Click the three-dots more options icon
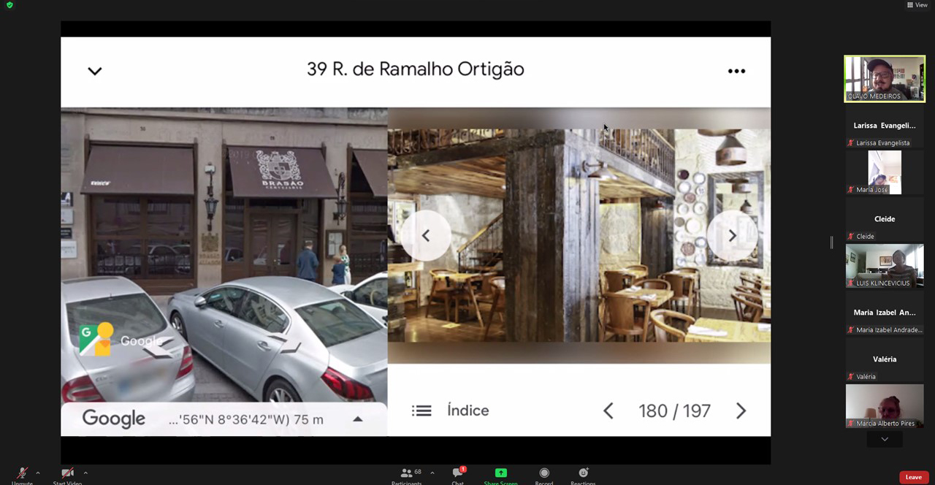The width and height of the screenshot is (935, 485). coord(736,71)
